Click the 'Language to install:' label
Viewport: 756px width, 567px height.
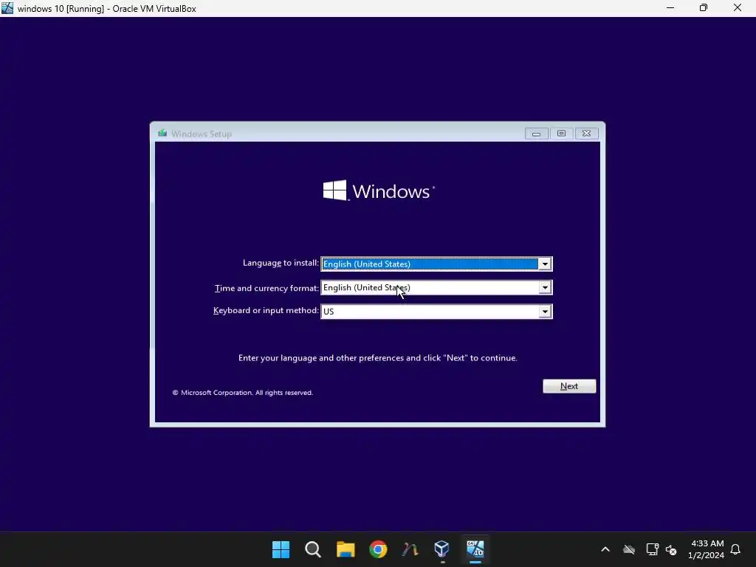click(281, 264)
